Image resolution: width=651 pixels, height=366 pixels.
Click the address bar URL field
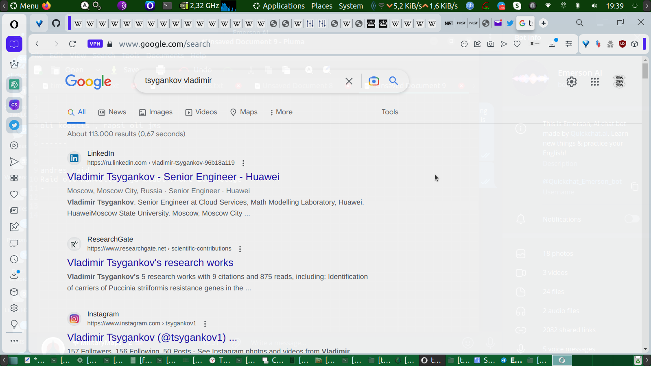click(285, 44)
